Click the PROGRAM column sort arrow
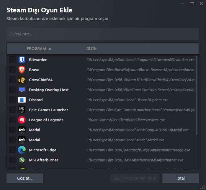Viewport: 206px width, 190px height. pyautogui.click(x=50, y=49)
